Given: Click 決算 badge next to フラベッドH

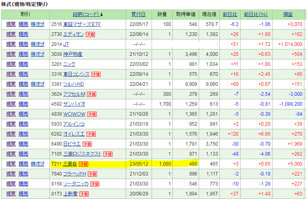Looking at the screenshot, I should (x=92, y=174).
